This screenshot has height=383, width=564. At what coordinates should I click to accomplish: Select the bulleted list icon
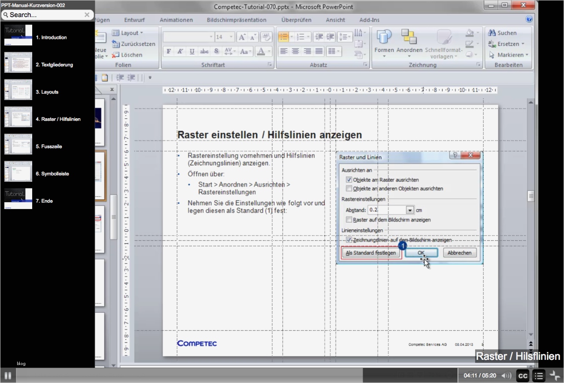coord(283,37)
